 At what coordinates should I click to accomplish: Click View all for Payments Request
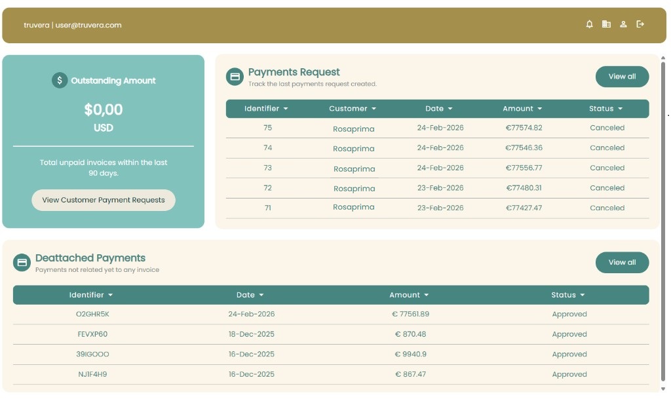coord(621,76)
